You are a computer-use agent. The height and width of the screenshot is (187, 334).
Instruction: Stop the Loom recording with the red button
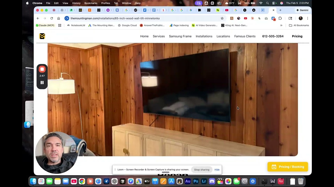pyautogui.click(x=42, y=69)
